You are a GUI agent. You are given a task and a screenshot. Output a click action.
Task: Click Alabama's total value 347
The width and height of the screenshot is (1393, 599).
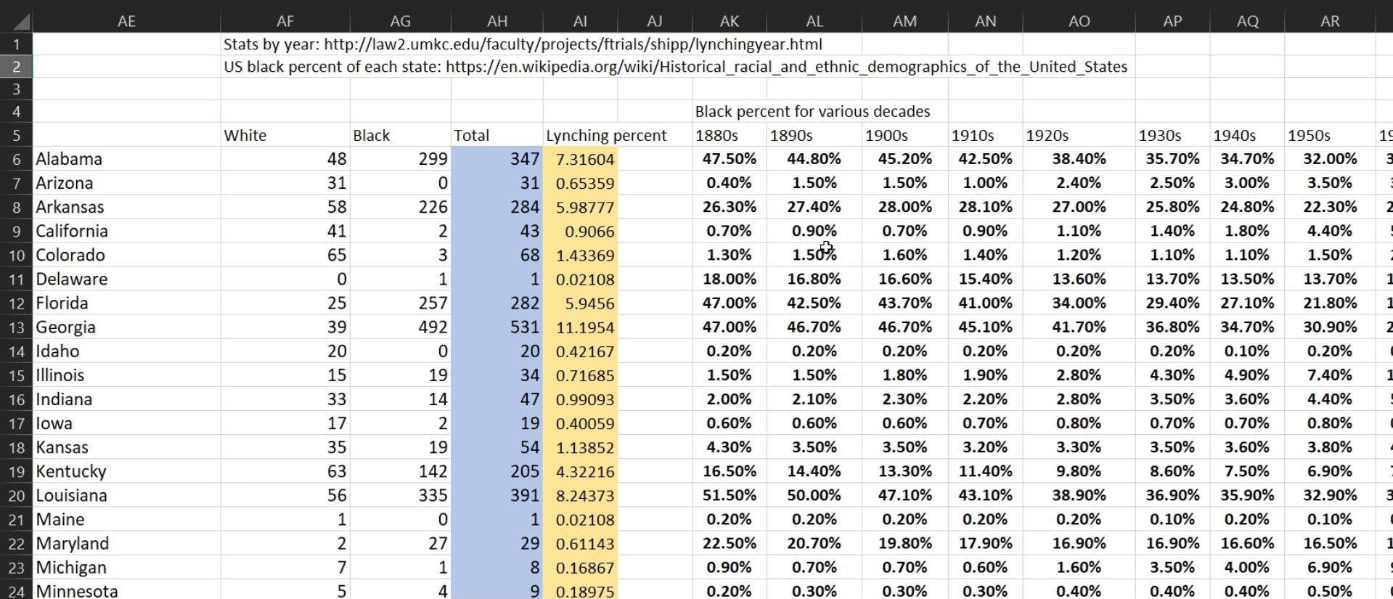tap(497, 159)
